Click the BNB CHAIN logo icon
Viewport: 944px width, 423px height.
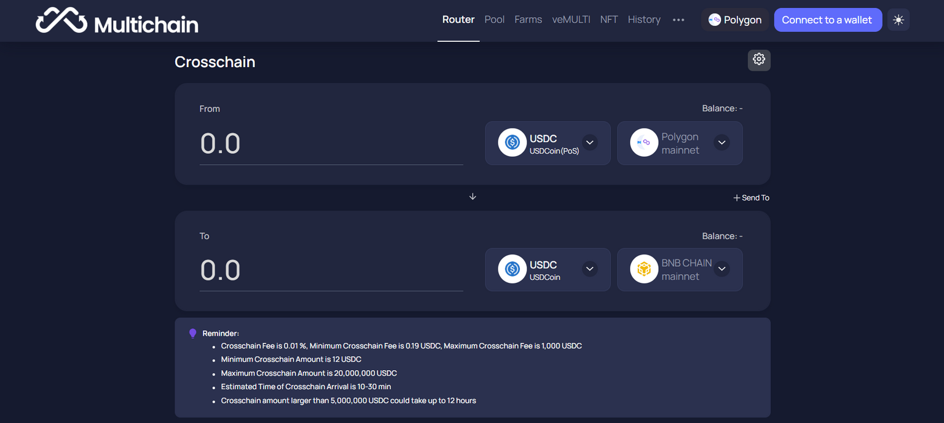click(644, 269)
